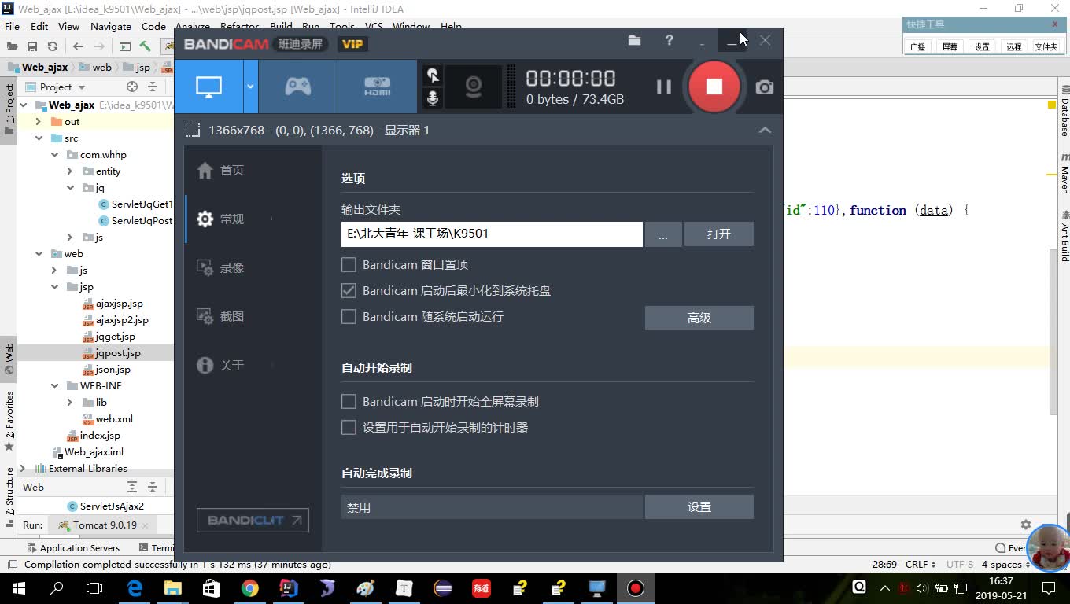Open Bandicam help question mark
The height and width of the screenshot is (604, 1070).
[669, 41]
